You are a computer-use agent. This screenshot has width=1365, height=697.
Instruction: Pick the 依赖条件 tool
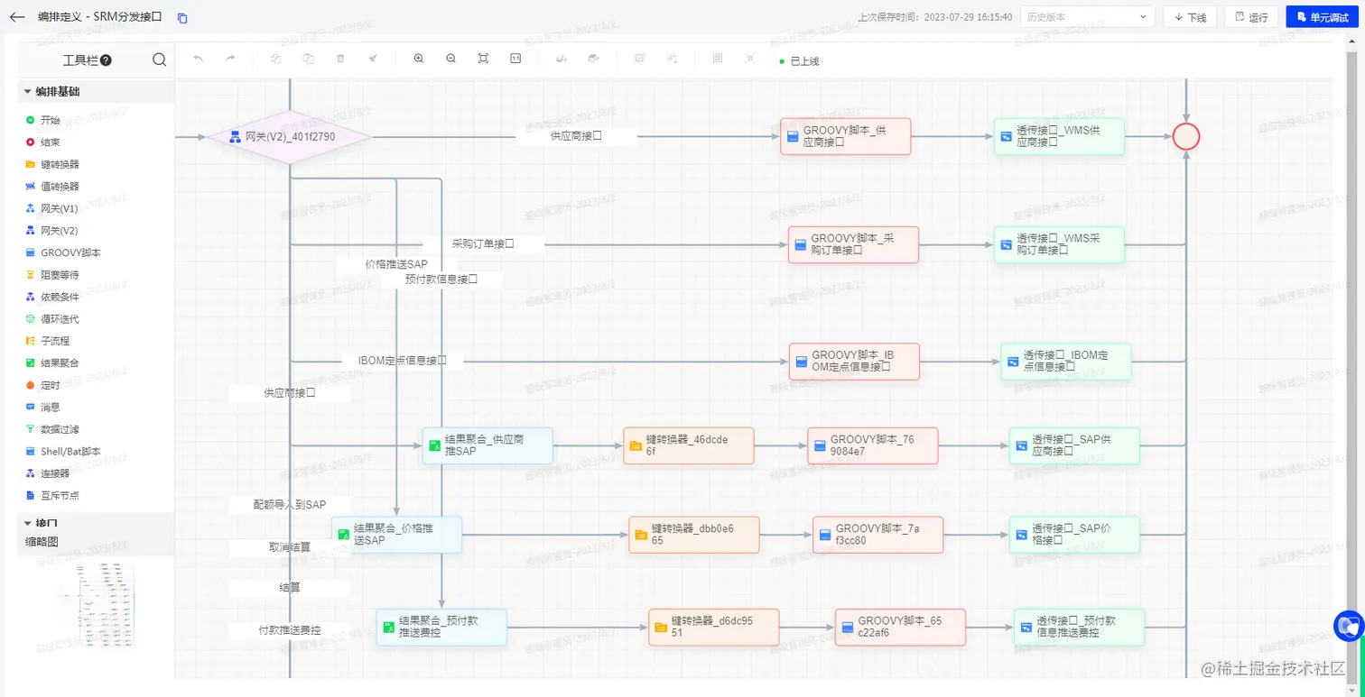click(x=52, y=297)
